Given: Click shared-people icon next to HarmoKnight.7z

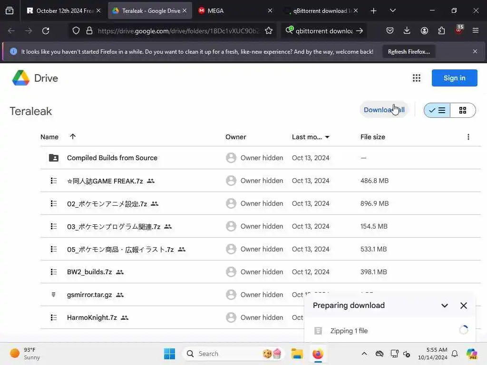Looking at the screenshot, I should 125,318.
